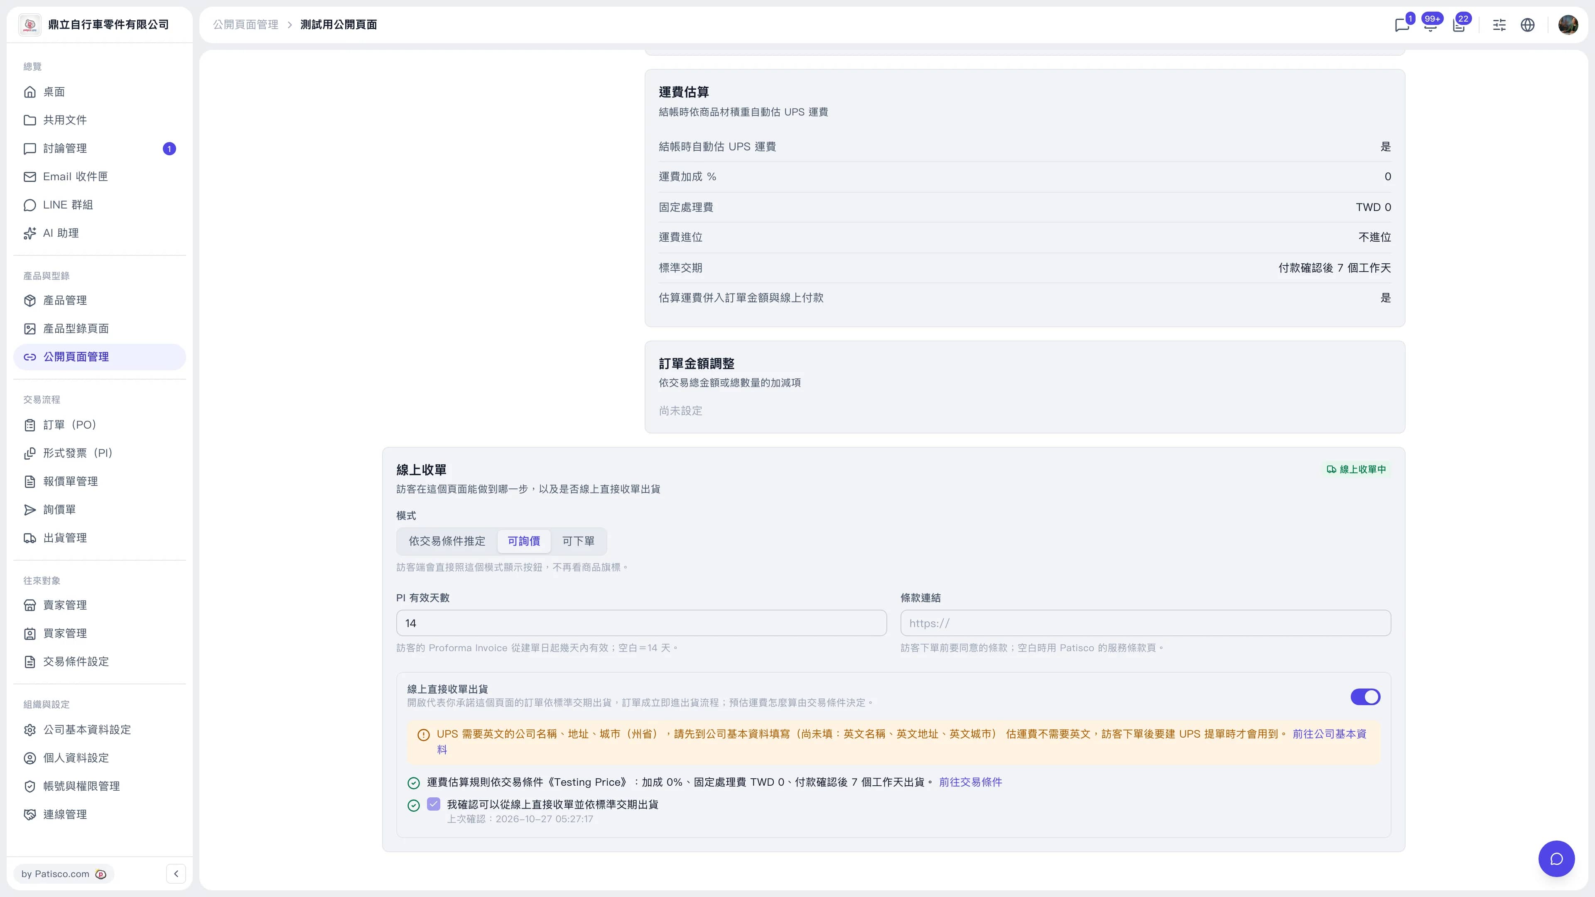
Task: Follow the 前往交易條件 link
Action: click(970, 782)
